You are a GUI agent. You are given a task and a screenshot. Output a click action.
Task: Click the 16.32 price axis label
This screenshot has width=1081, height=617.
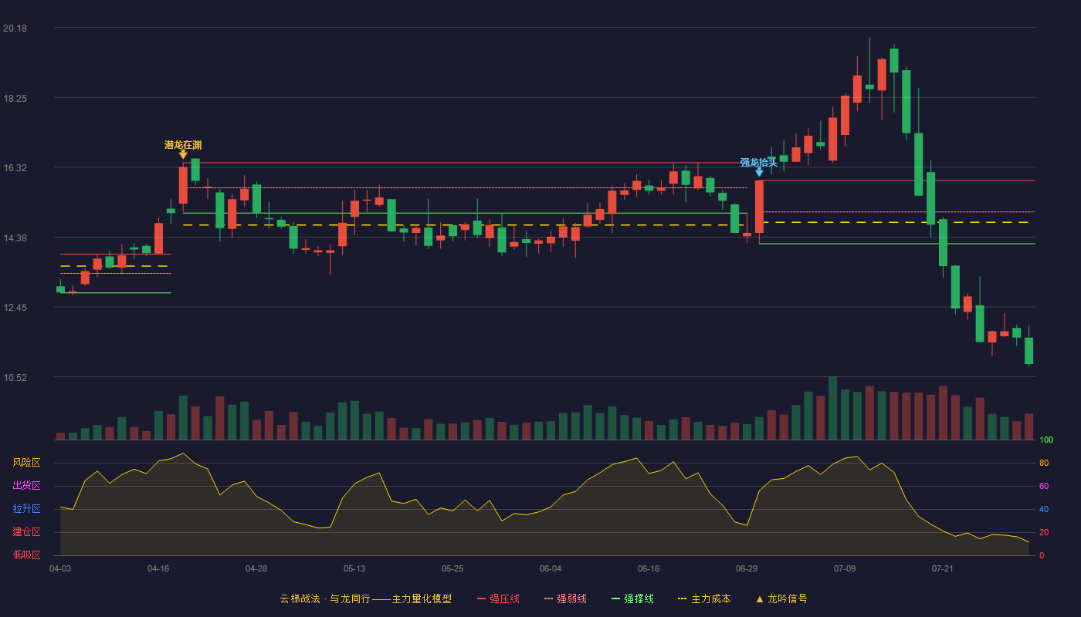tap(15, 168)
